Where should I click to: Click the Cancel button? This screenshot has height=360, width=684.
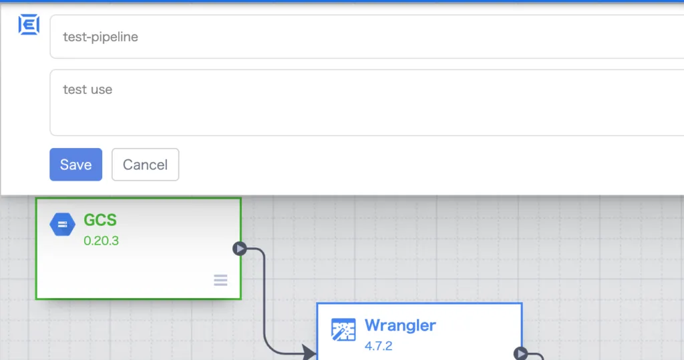click(x=145, y=165)
